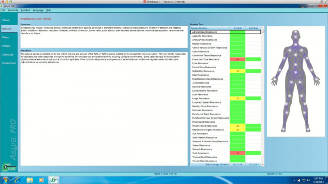328x184 pixels.
Task: Select the Adrenal Gland Resonance row
Action: point(225,32)
